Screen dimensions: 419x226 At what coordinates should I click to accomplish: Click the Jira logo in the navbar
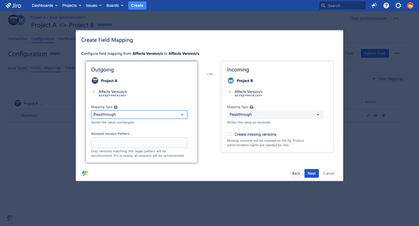tap(13, 5)
